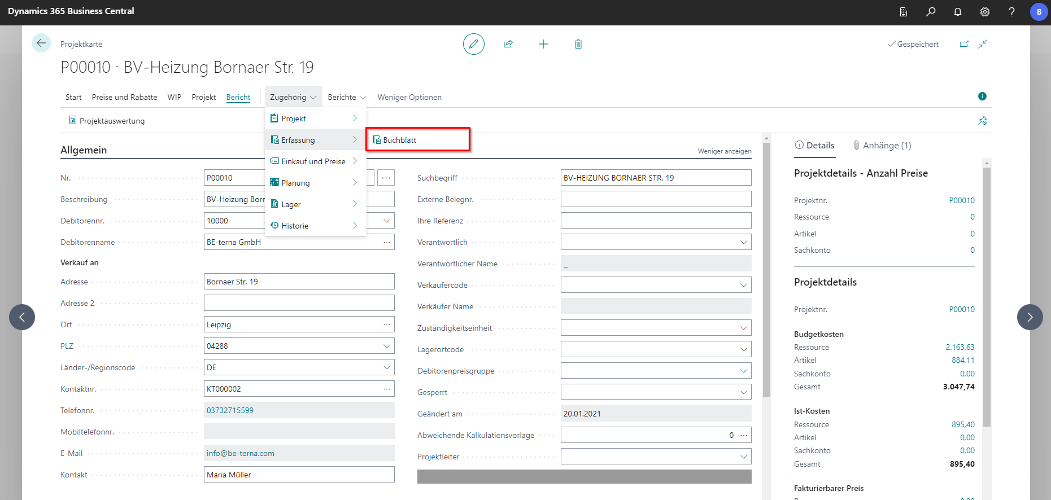Open the settings gear icon
This screenshot has width=1051, height=500.
pyautogui.click(x=985, y=12)
